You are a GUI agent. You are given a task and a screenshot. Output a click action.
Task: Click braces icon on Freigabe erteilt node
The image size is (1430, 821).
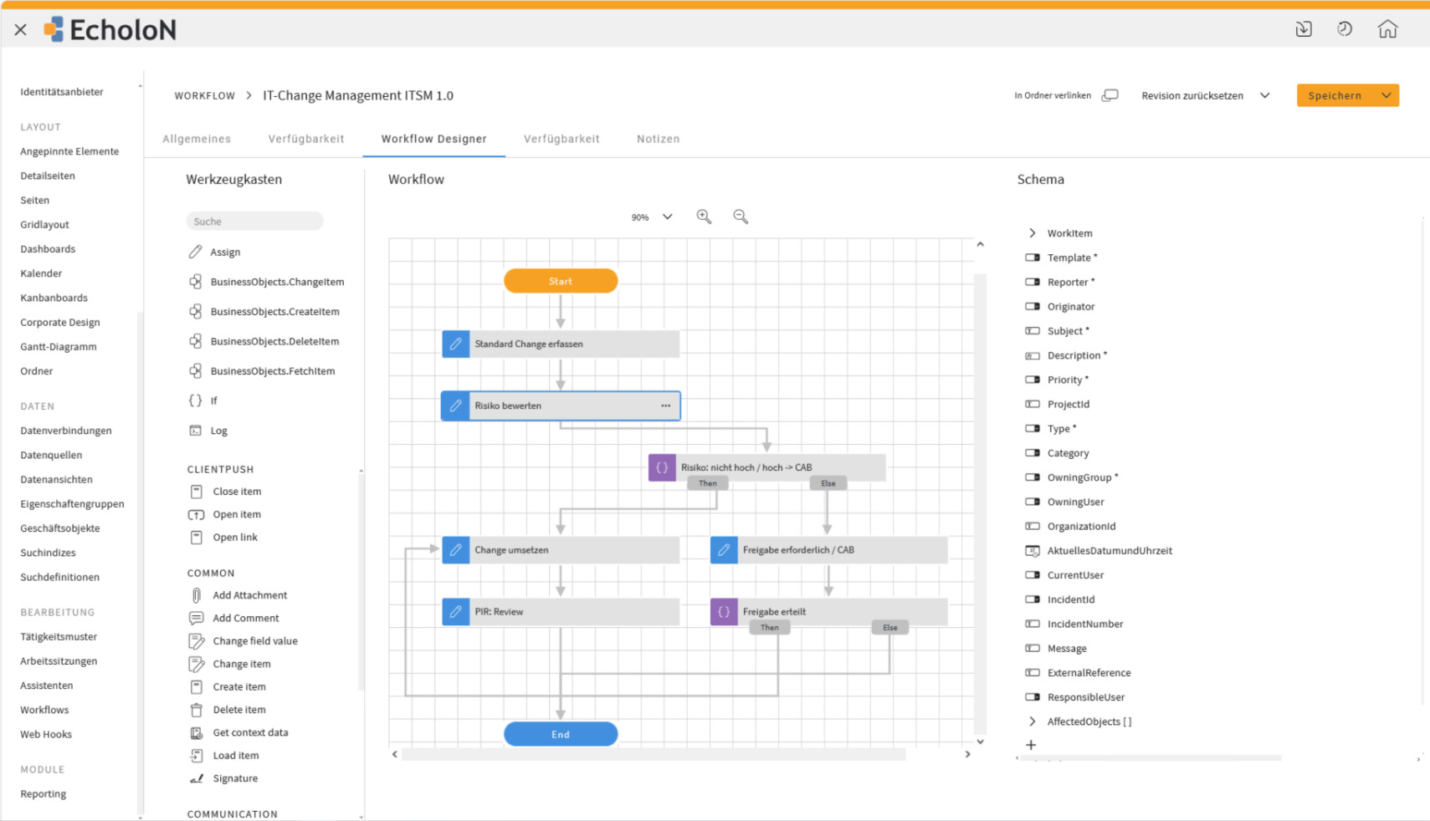tap(724, 611)
